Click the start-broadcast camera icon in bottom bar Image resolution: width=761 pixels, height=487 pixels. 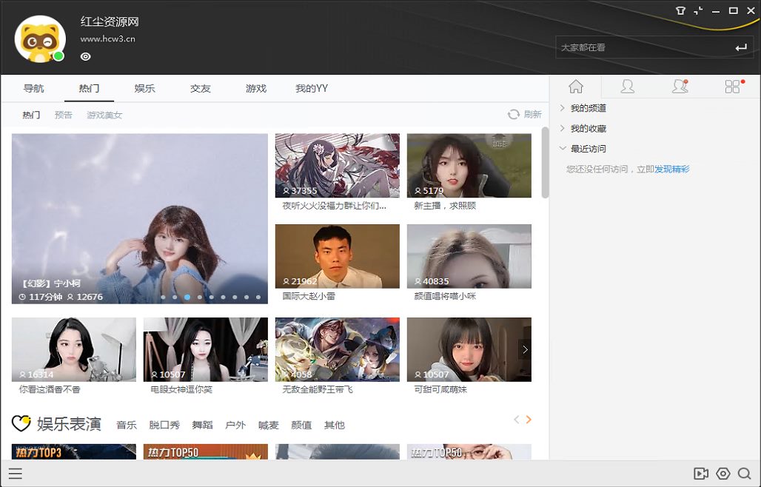pos(700,474)
